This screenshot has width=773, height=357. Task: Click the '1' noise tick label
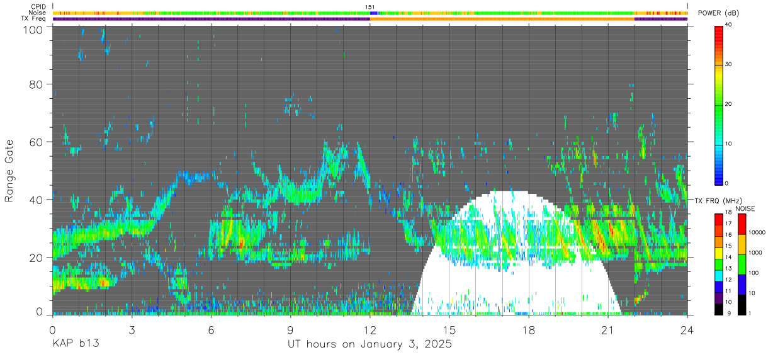tap(750, 313)
